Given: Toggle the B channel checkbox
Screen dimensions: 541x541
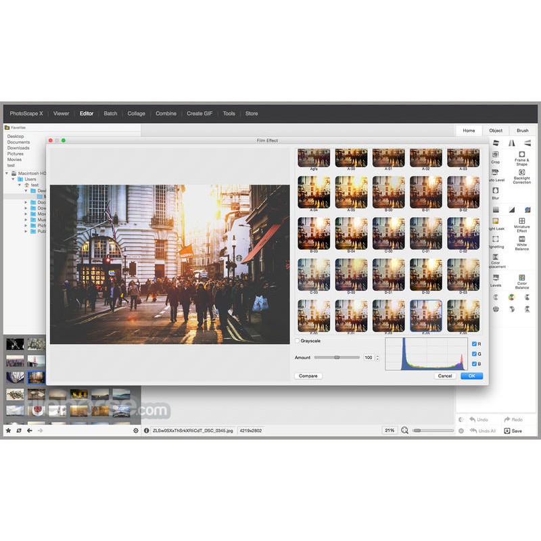Looking at the screenshot, I should pyautogui.click(x=474, y=364).
